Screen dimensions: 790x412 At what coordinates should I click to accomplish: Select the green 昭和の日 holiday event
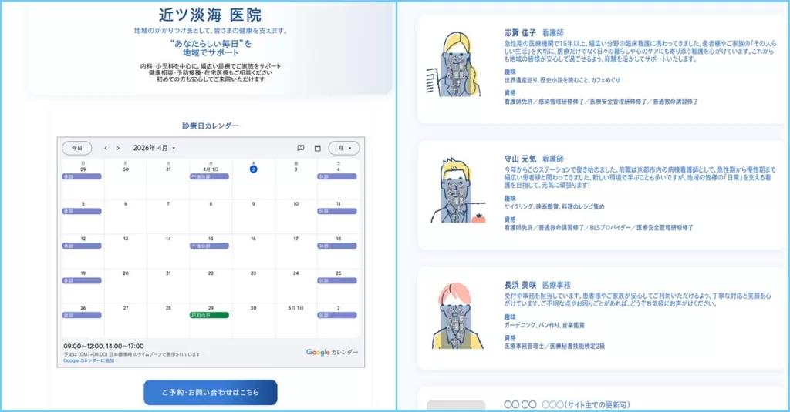(x=210, y=315)
